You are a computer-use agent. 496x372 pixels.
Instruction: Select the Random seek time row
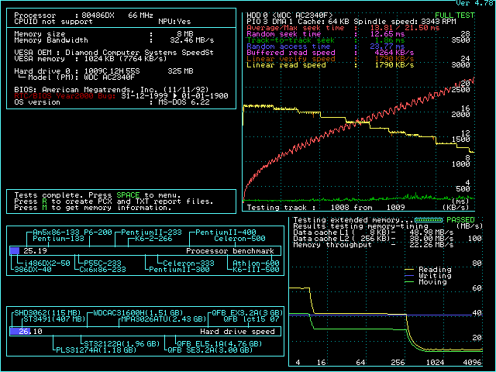point(325,34)
